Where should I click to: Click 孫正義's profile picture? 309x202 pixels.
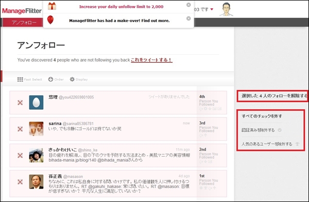click(x=36, y=182)
